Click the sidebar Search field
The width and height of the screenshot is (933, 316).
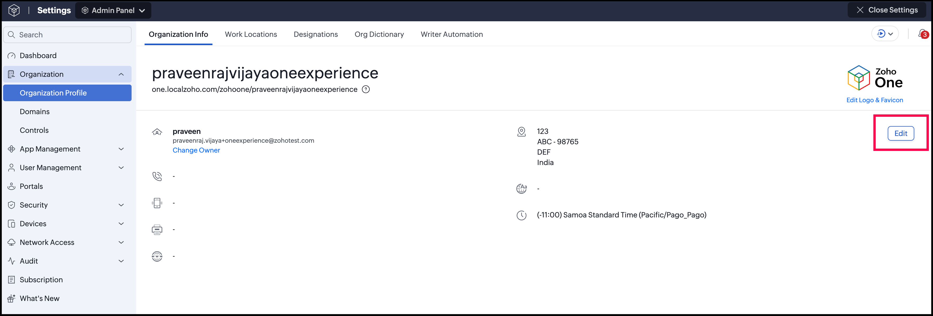coord(67,35)
